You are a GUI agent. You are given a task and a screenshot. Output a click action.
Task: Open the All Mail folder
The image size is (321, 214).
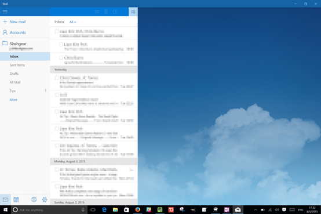25,82
